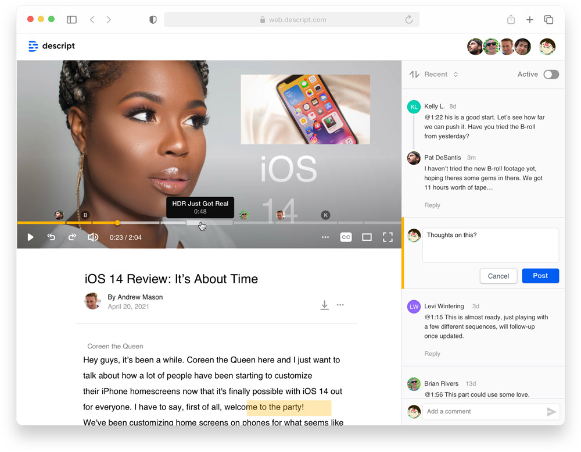Open article more options ellipsis
Image resolution: width=581 pixels, height=452 pixels.
340,305
